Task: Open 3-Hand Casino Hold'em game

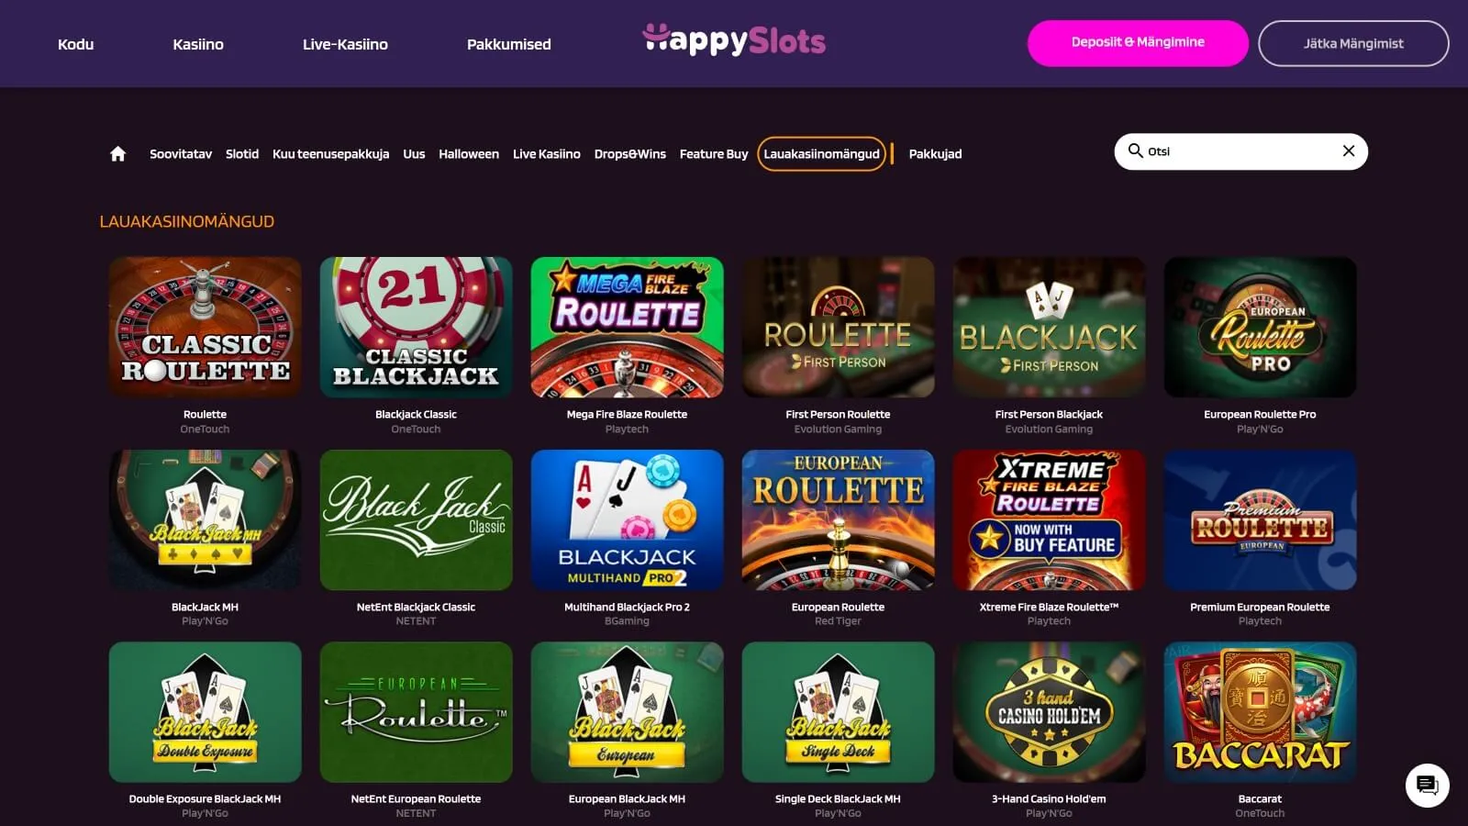Action: (1049, 712)
